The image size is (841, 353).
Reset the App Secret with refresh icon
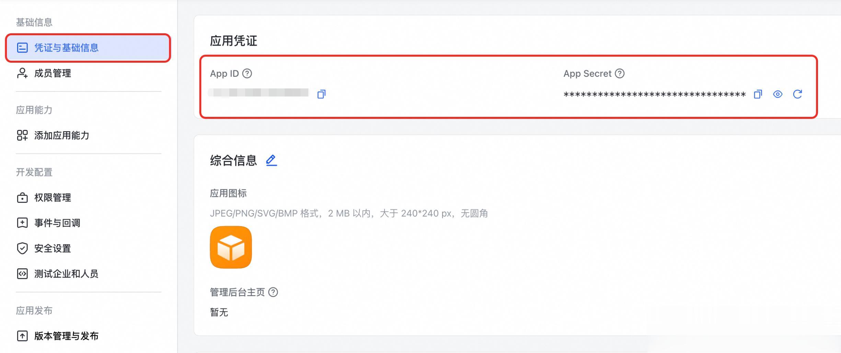[x=797, y=94]
